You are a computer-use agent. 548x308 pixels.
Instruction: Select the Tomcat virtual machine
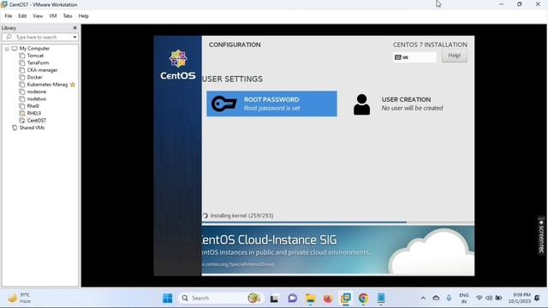(x=35, y=56)
